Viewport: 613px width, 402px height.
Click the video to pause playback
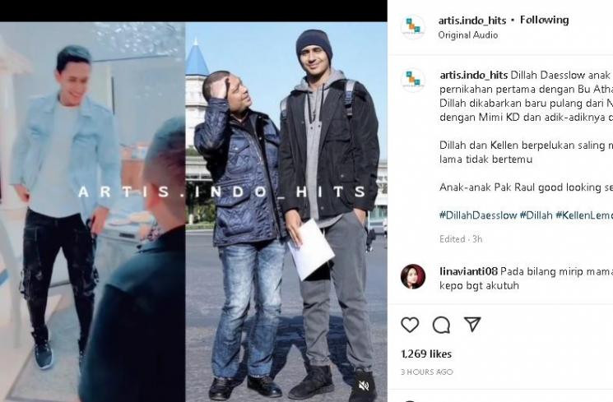(x=193, y=212)
